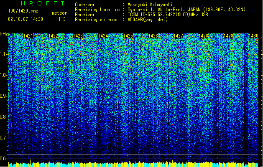Select the A504HB(yagi 4el) antenna text
This screenshot has height=167, width=263.
(148, 20)
